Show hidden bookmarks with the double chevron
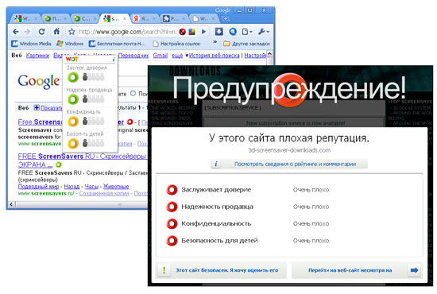437x294 pixels. click(x=215, y=42)
